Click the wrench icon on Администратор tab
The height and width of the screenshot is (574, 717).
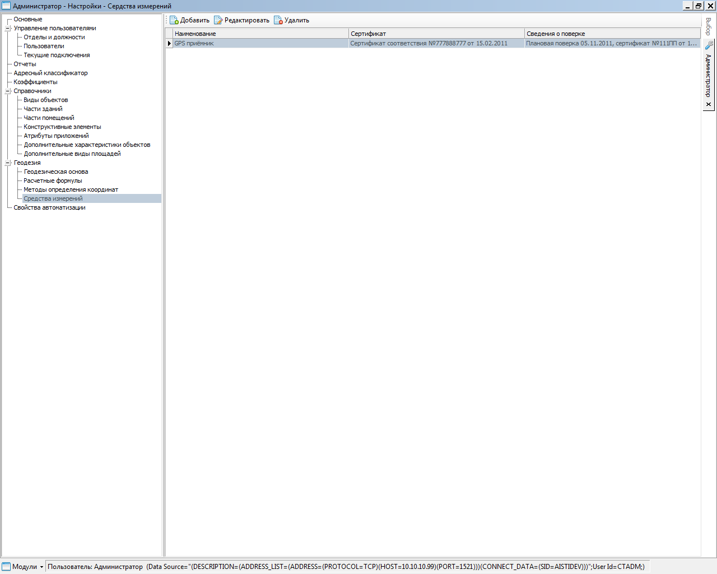tap(709, 45)
